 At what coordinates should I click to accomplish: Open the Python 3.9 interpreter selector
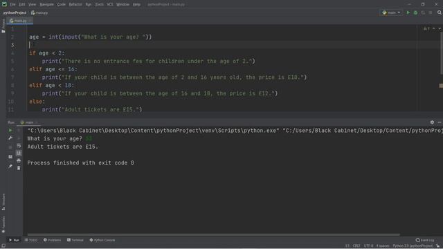[x=413, y=246]
